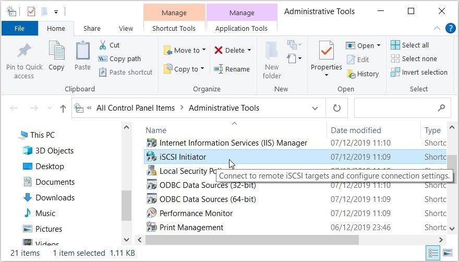Viewport: 459px width, 262px height.
Task: Select ODBC Data Sources (32-bit) entry
Action: pos(207,185)
